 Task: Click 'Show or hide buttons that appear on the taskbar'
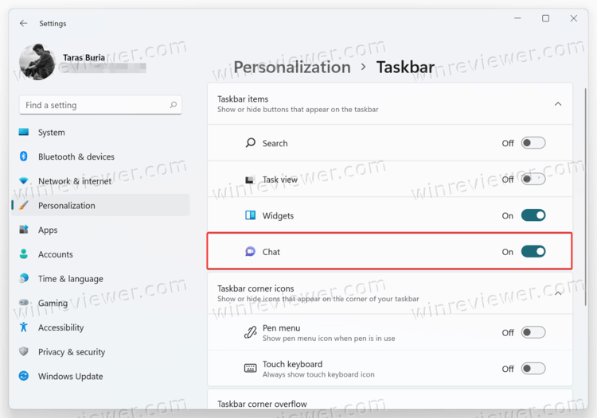point(298,110)
